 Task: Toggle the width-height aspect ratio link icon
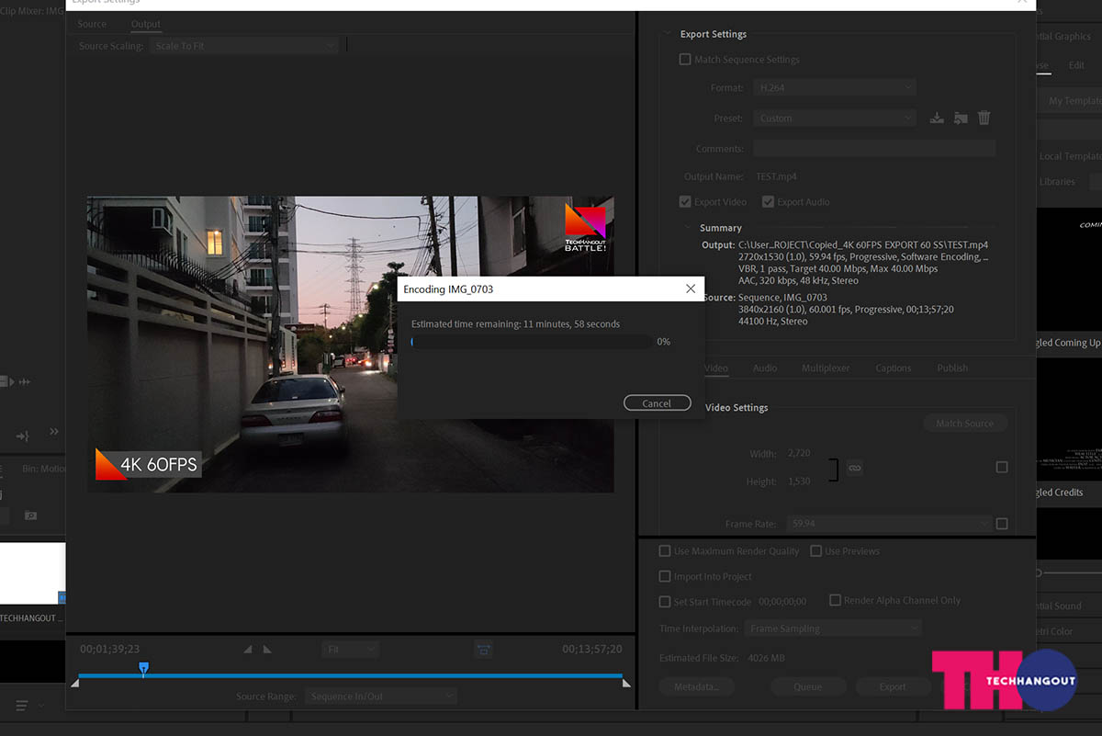click(855, 468)
